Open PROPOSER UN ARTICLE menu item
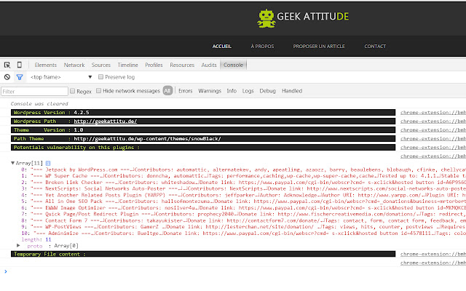This screenshot has width=466, height=291. click(x=319, y=47)
